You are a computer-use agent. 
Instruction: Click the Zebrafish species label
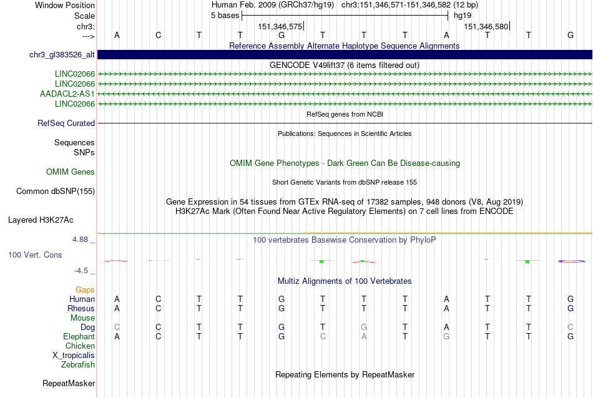(78, 365)
